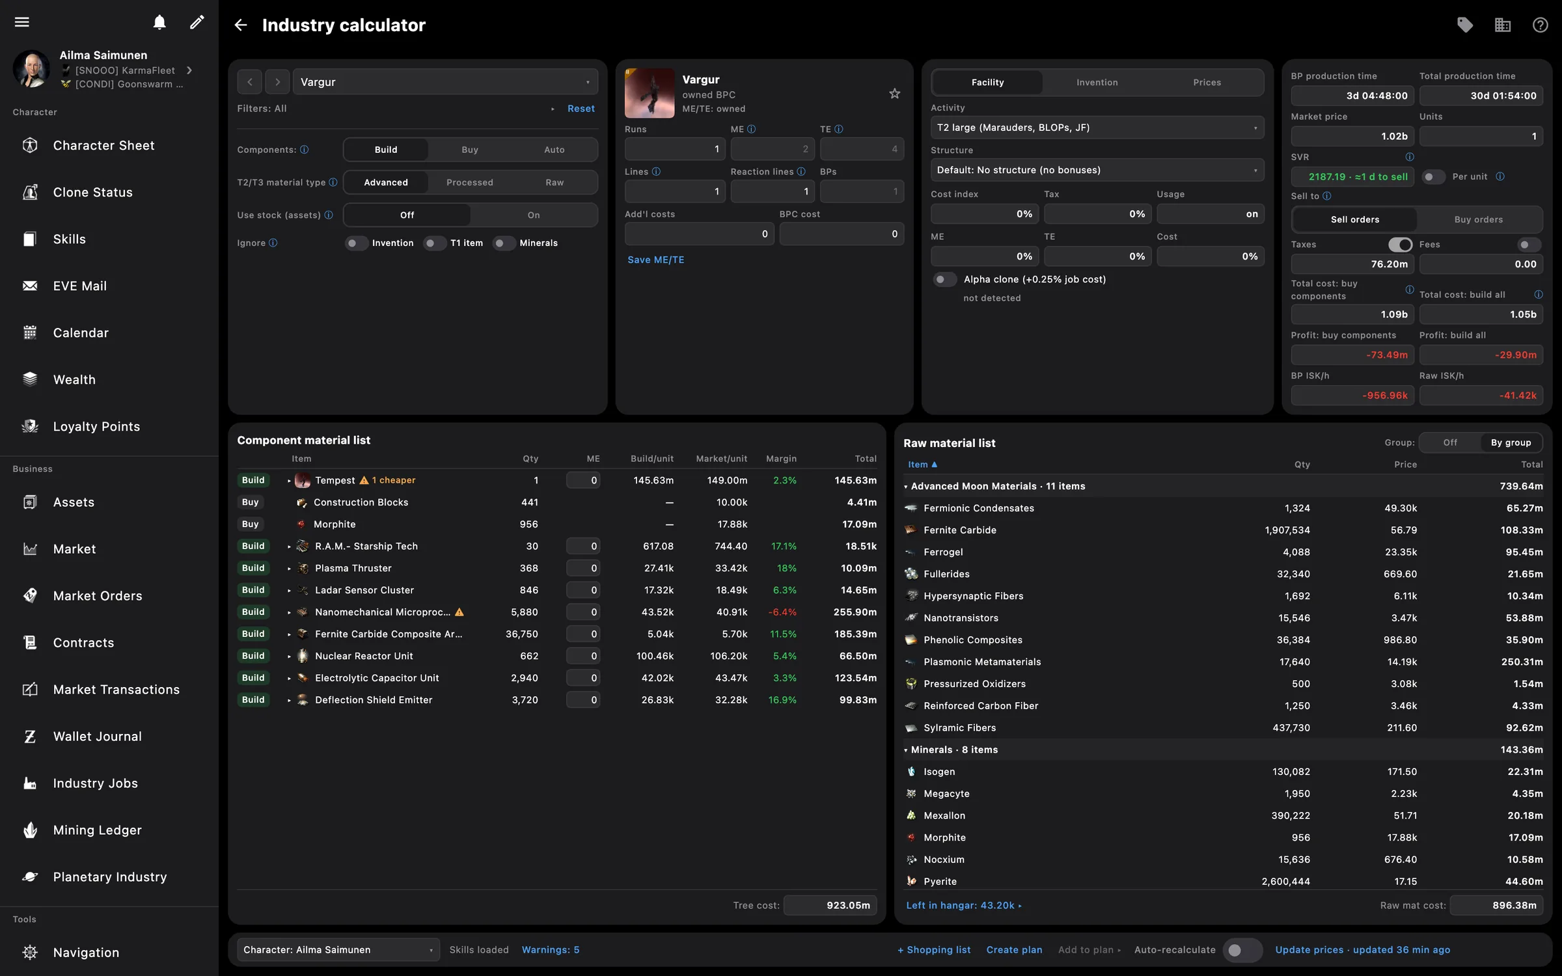Toggle Auto-recalculate switch
Image resolution: width=1562 pixels, height=976 pixels.
coord(1242,951)
